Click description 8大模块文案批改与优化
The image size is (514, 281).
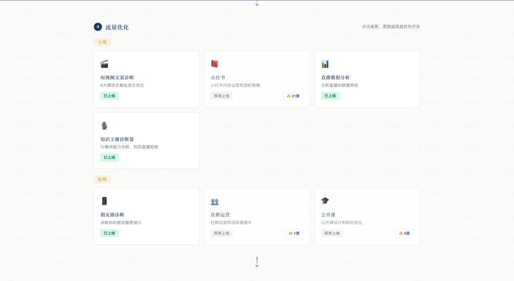click(122, 85)
